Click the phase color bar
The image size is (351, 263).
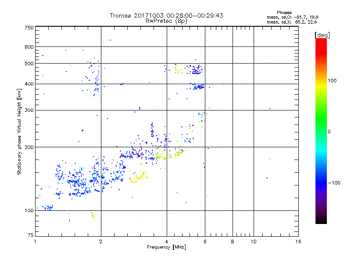[321, 131]
